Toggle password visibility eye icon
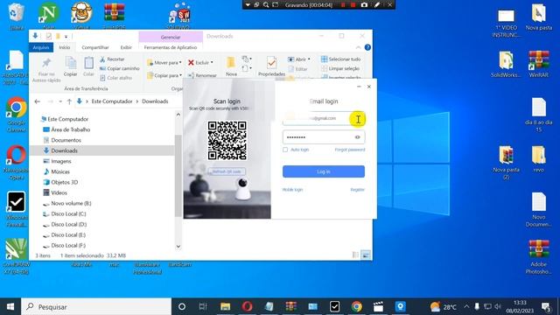The width and height of the screenshot is (560, 315). [x=358, y=137]
